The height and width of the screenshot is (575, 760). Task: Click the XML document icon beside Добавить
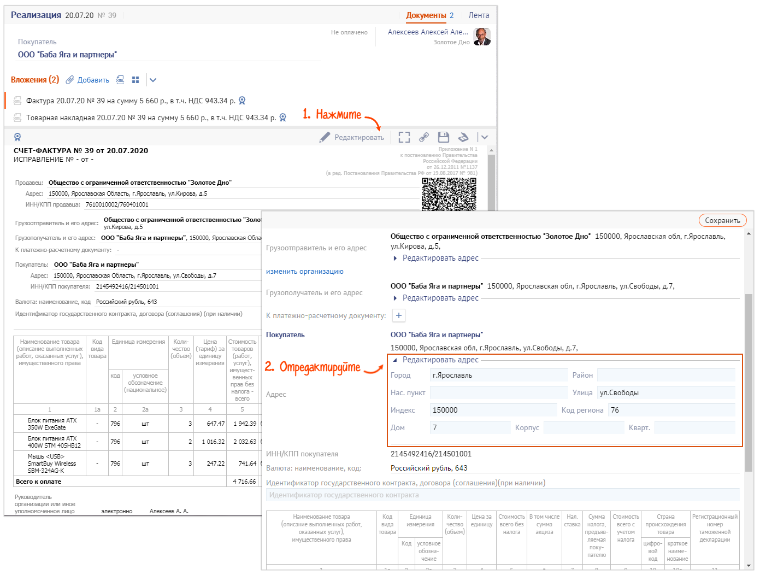120,80
